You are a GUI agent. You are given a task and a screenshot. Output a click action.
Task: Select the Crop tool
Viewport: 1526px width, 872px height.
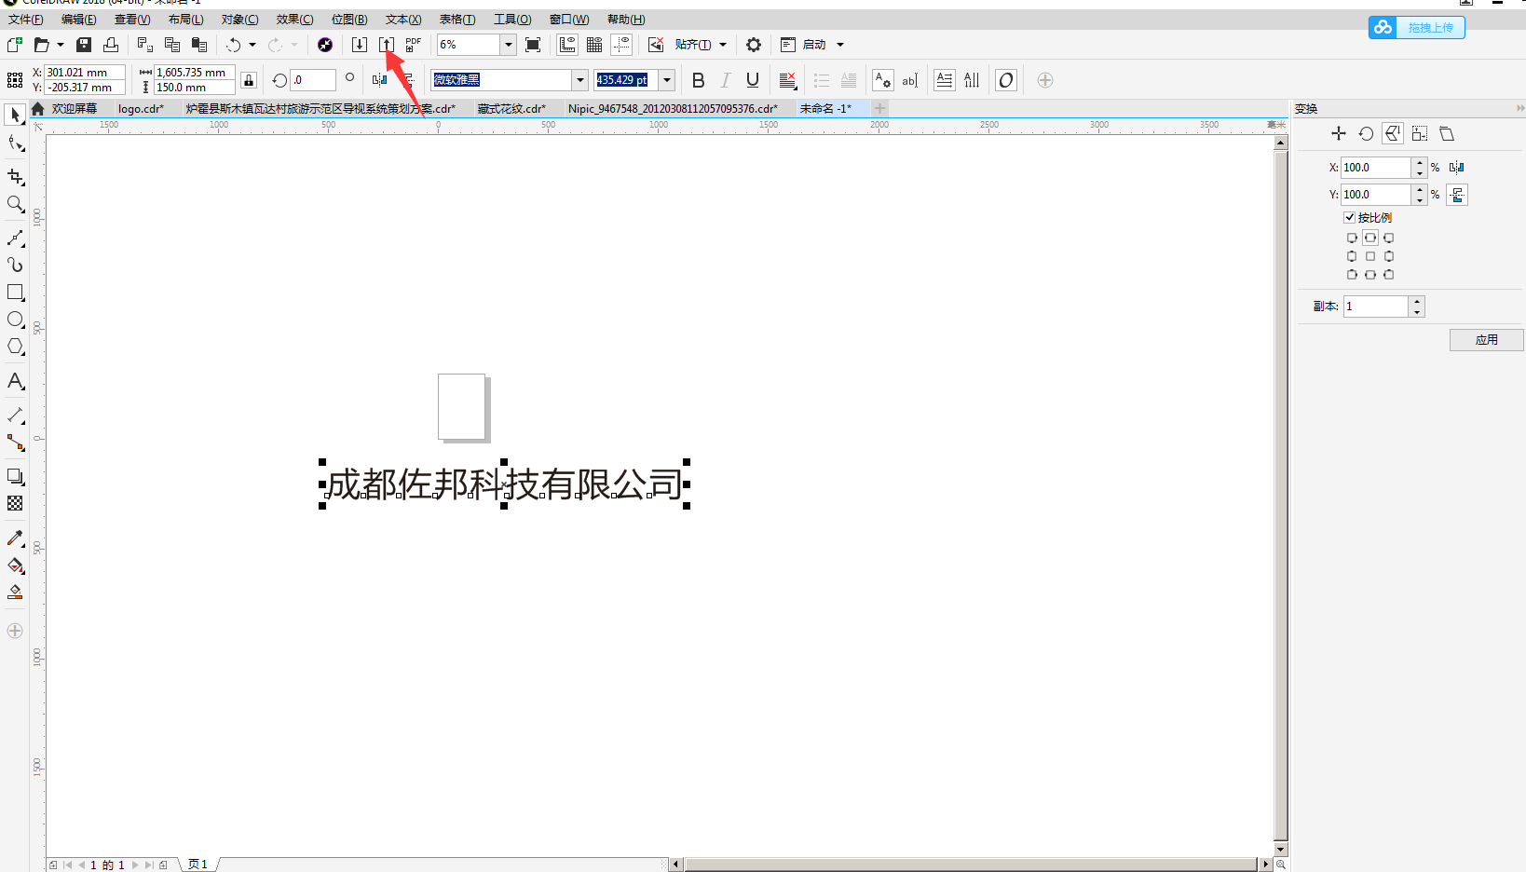pyautogui.click(x=15, y=177)
